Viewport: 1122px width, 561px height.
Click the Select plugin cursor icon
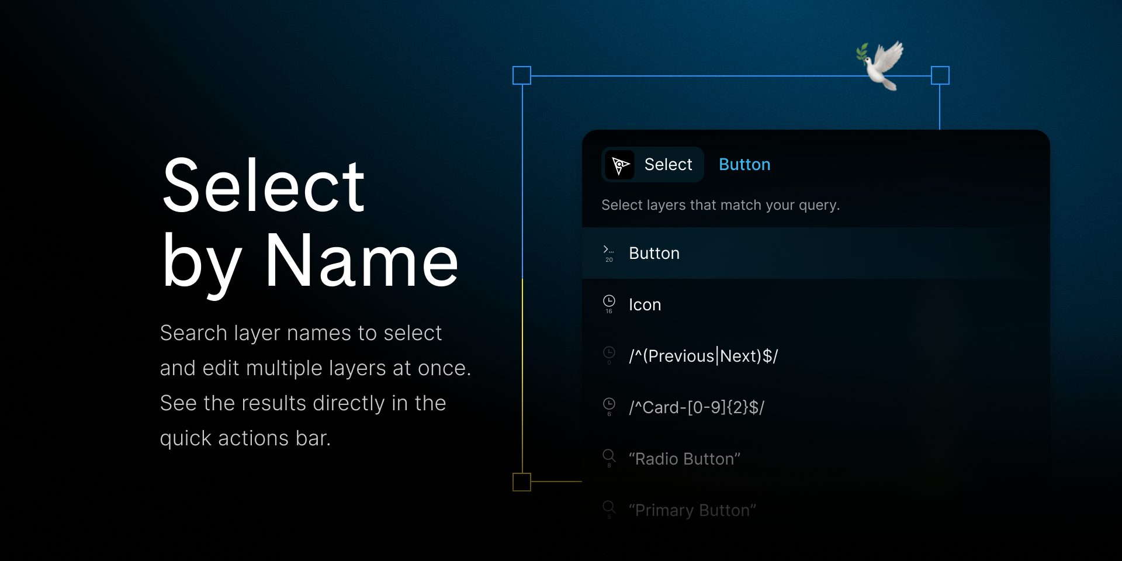(x=620, y=165)
